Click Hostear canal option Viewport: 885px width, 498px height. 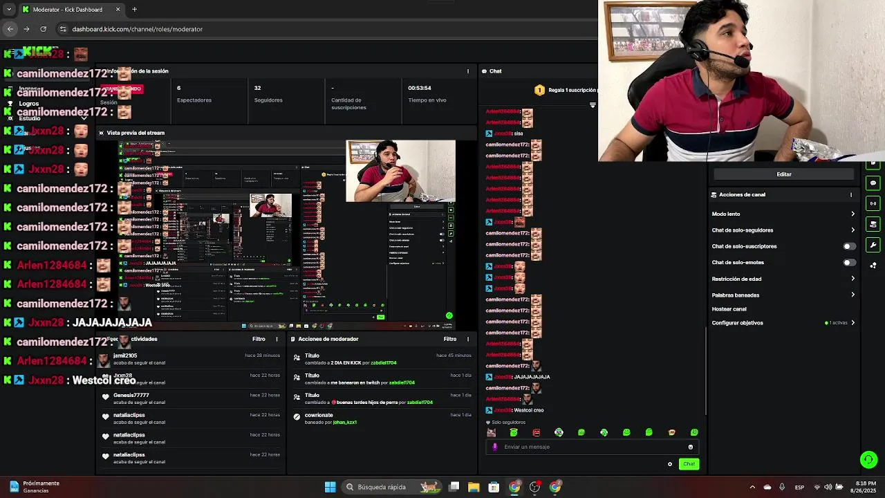[x=729, y=309]
